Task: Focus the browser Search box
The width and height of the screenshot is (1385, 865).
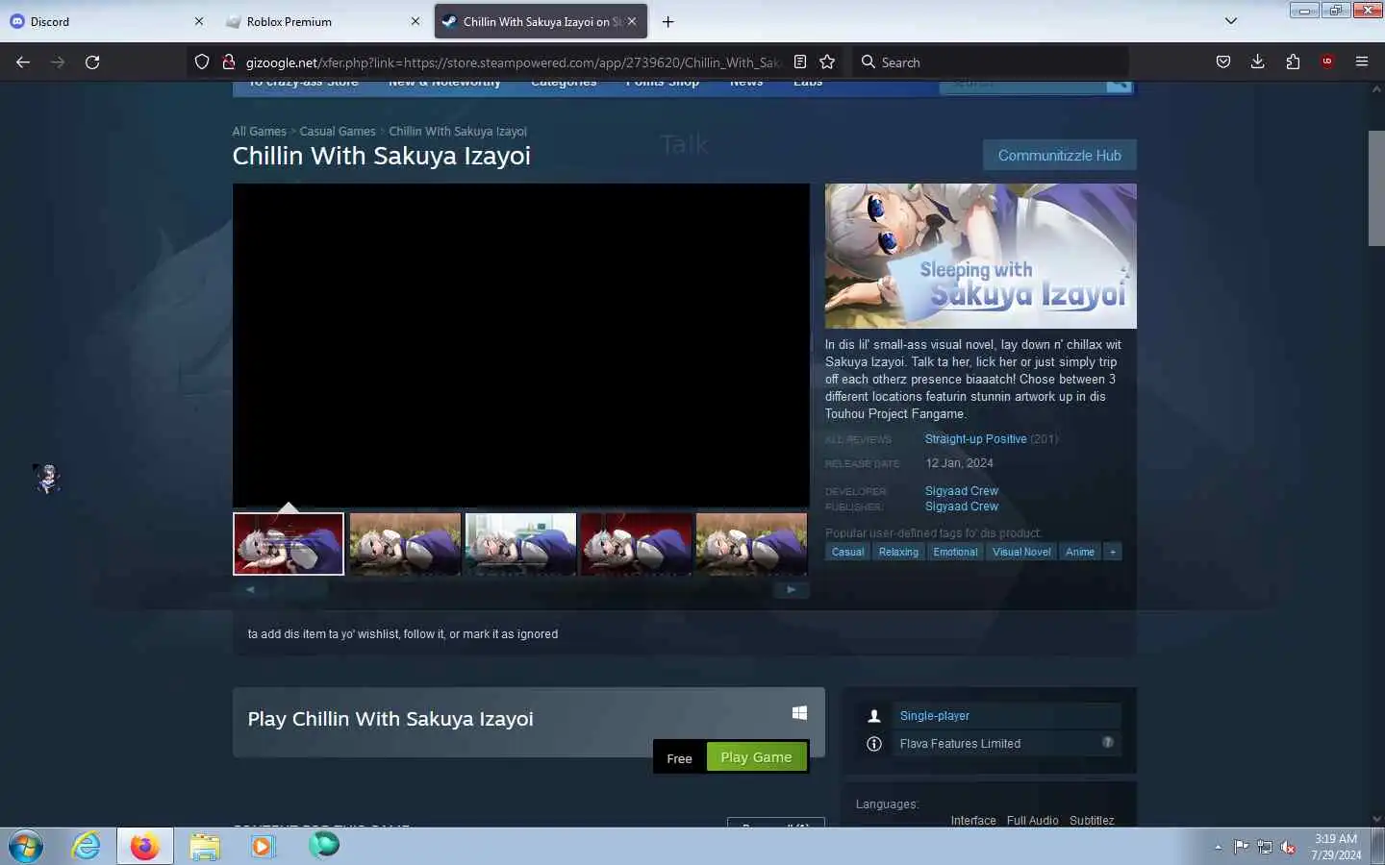Action: click(991, 62)
